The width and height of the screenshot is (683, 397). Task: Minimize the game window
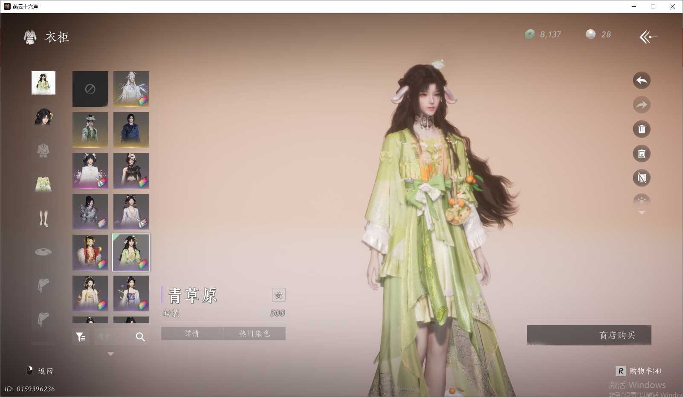tap(634, 6)
